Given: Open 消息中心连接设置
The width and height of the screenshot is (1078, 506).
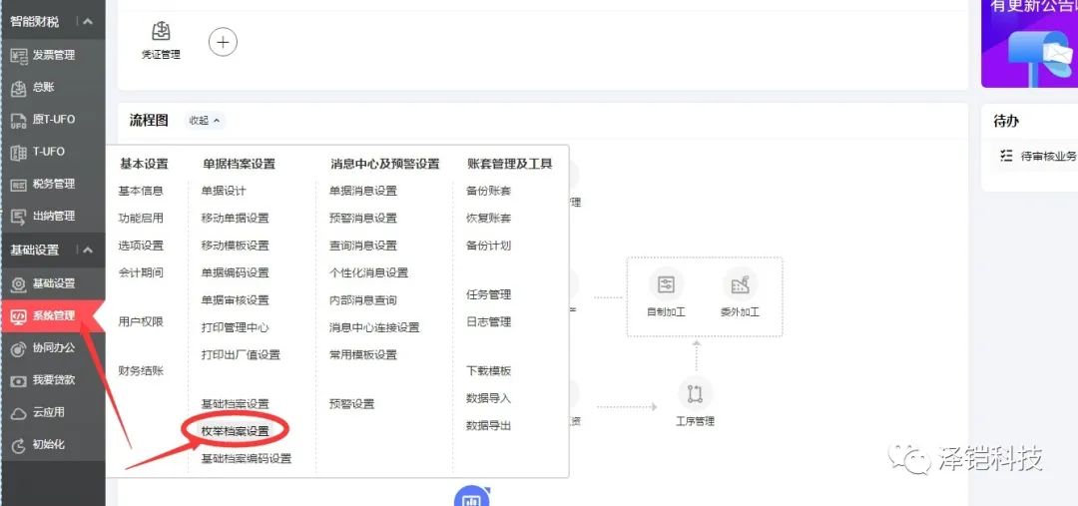Looking at the screenshot, I should tap(374, 327).
